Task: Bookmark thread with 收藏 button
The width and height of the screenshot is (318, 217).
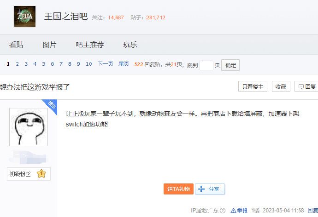Action: coord(281,86)
